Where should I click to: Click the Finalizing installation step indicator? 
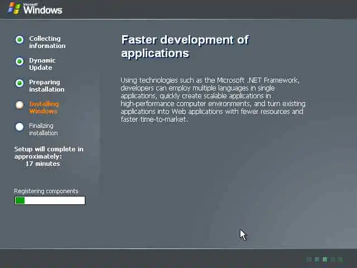20,127
